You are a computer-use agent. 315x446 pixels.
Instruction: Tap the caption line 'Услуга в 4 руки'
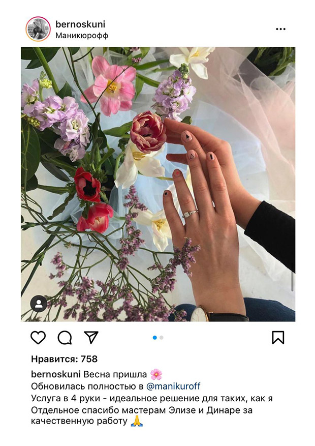coord(152,398)
